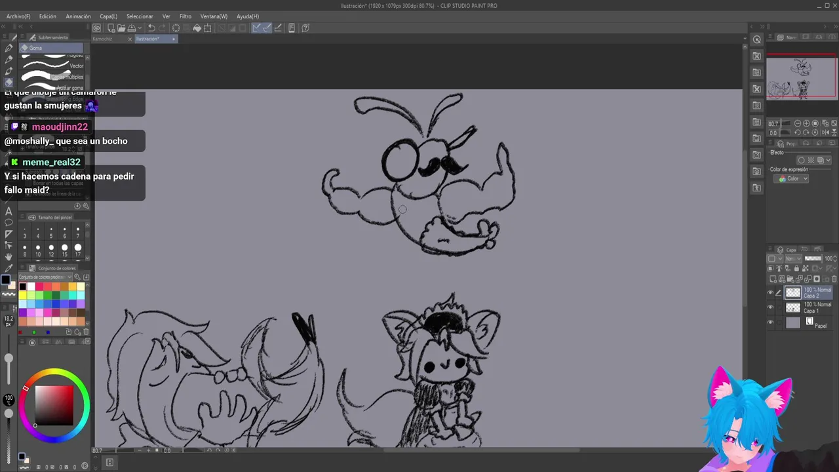
Task: Undo the last stroke
Action: pyautogui.click(x=151, y=28)
